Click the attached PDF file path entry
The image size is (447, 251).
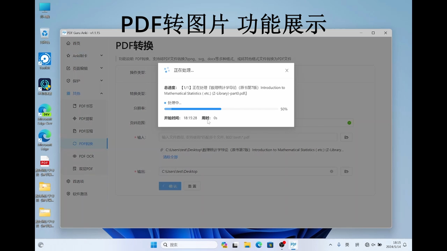(x=255, y=150)
